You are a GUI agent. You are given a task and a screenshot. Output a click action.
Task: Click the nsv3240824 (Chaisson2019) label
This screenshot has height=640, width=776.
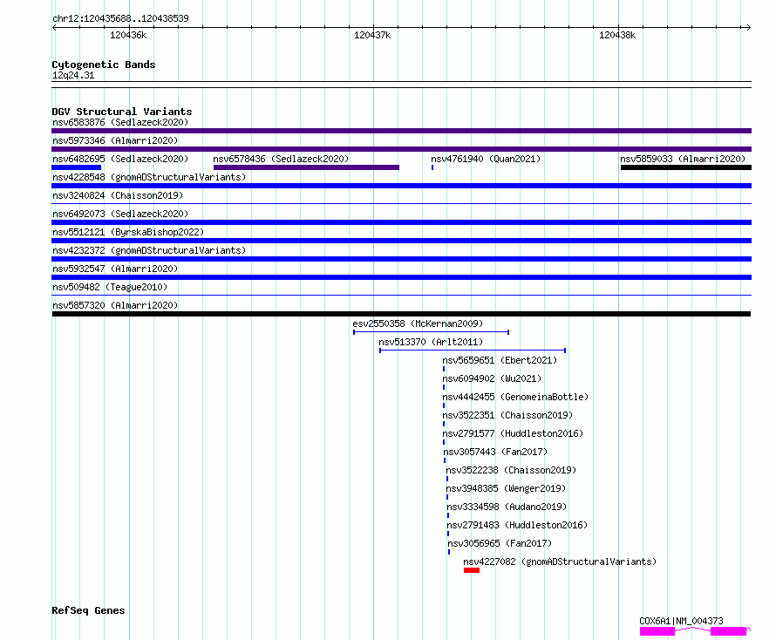(118, 195)
